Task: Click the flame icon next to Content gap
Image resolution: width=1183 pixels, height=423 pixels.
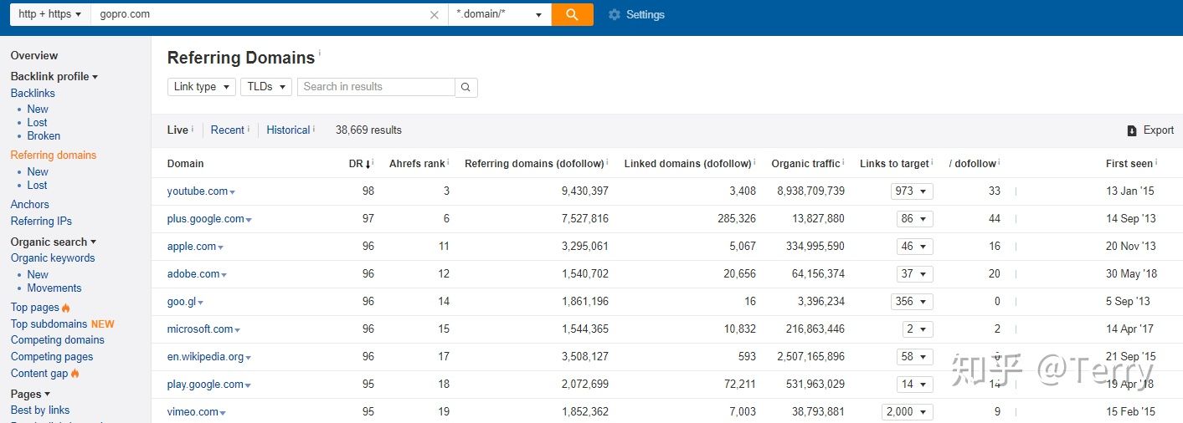Action: click(x=75, y=374)
